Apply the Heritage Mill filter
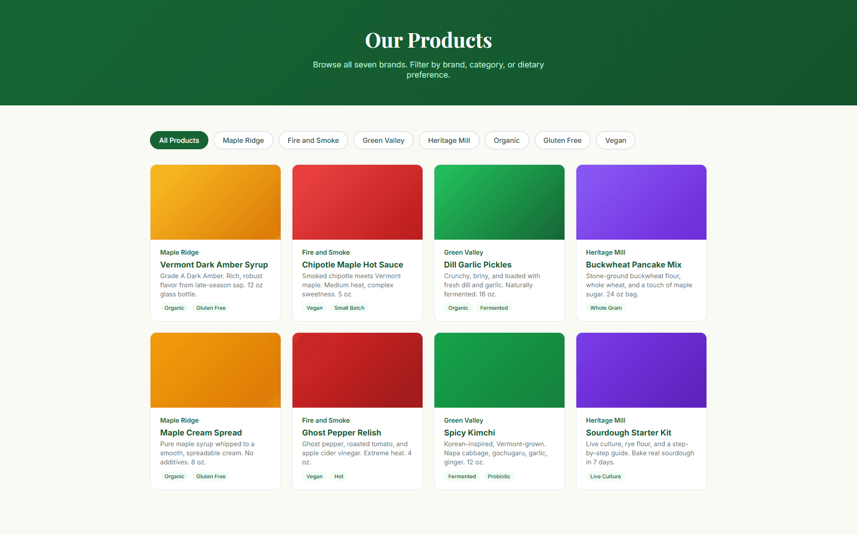The width and height of the screenshot is (857, 535). coord(449,140)
